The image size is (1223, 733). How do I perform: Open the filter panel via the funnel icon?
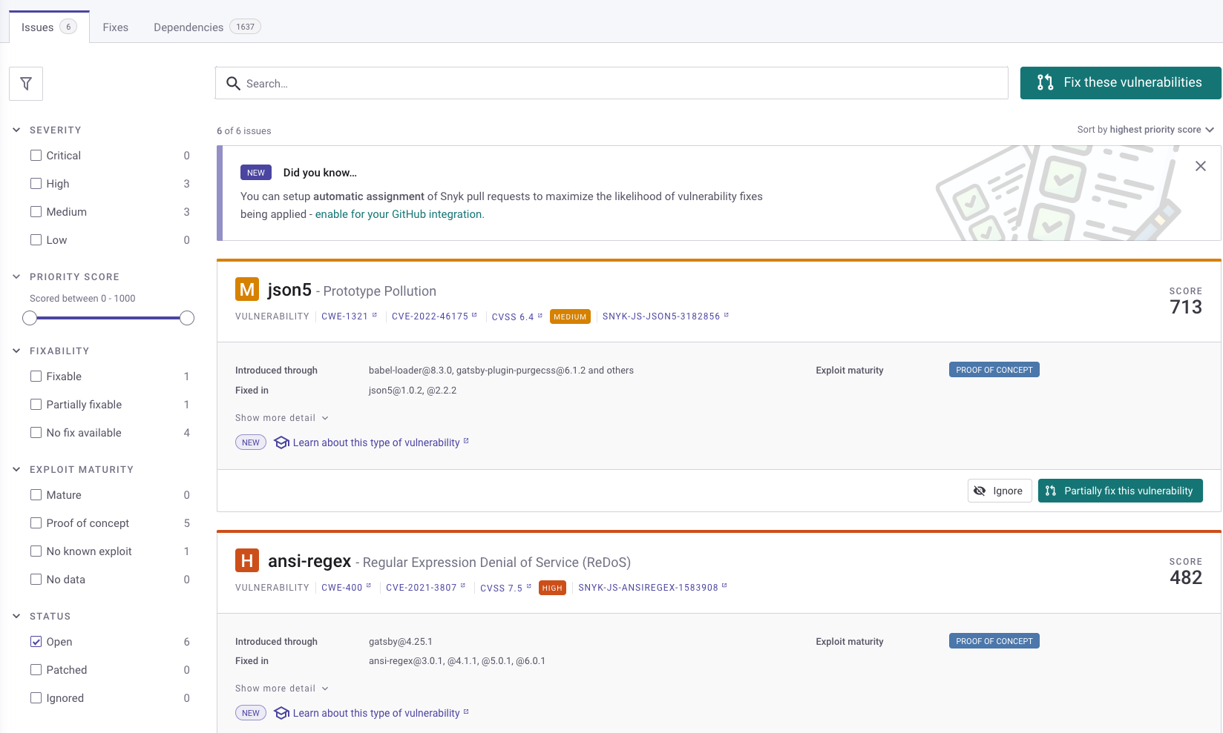point(25,83)
